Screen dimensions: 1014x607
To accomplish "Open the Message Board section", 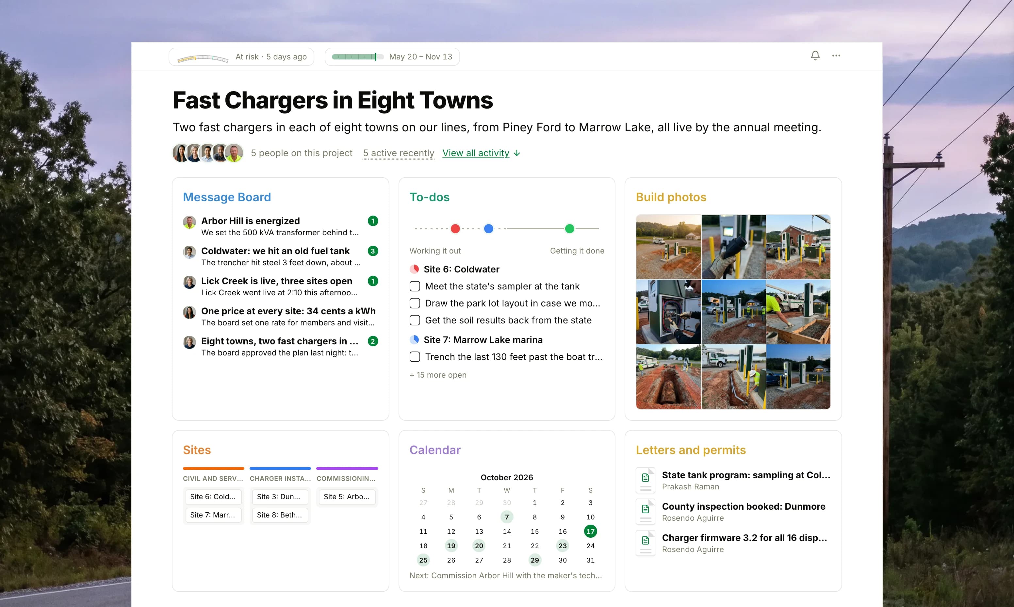I will point(227,197).
